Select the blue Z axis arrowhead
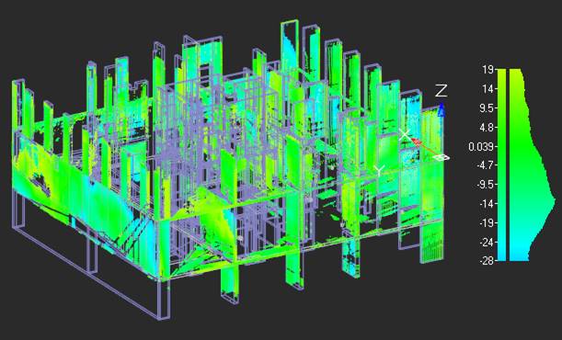 point(442,110)
